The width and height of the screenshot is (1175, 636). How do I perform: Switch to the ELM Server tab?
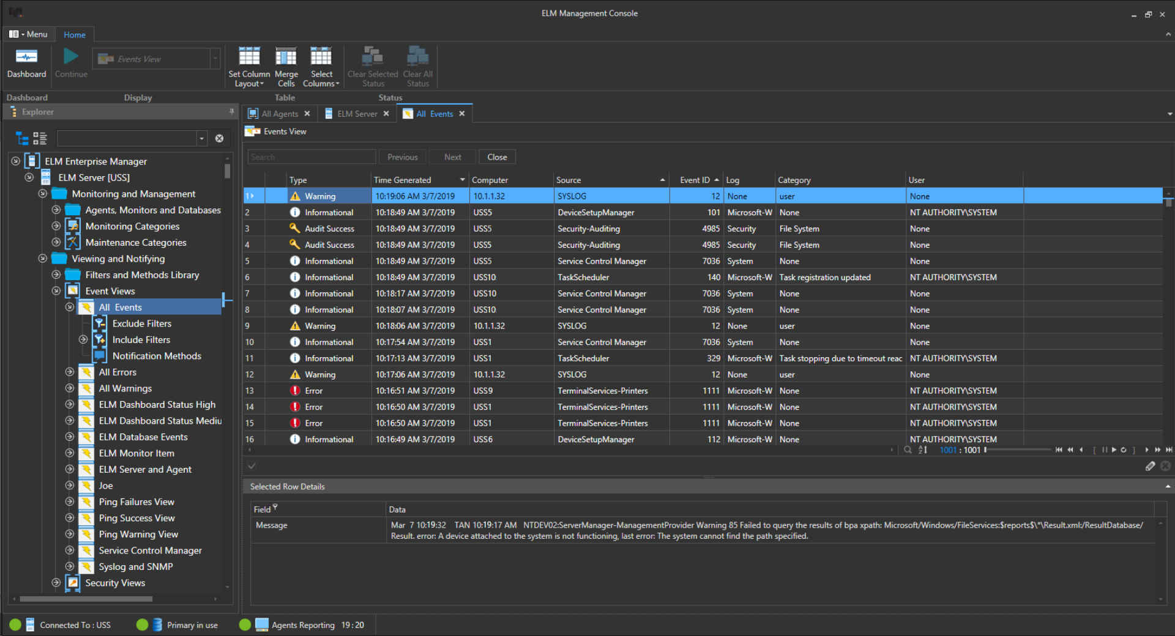(x=357, y=114)
